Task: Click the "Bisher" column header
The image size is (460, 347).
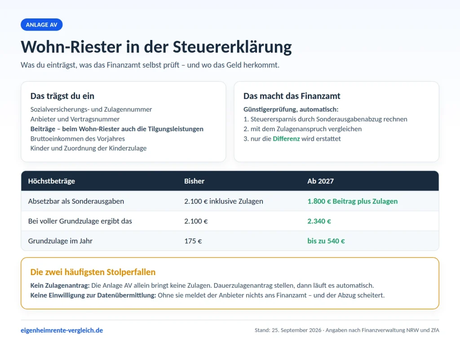Action: (x=194, y=181)
